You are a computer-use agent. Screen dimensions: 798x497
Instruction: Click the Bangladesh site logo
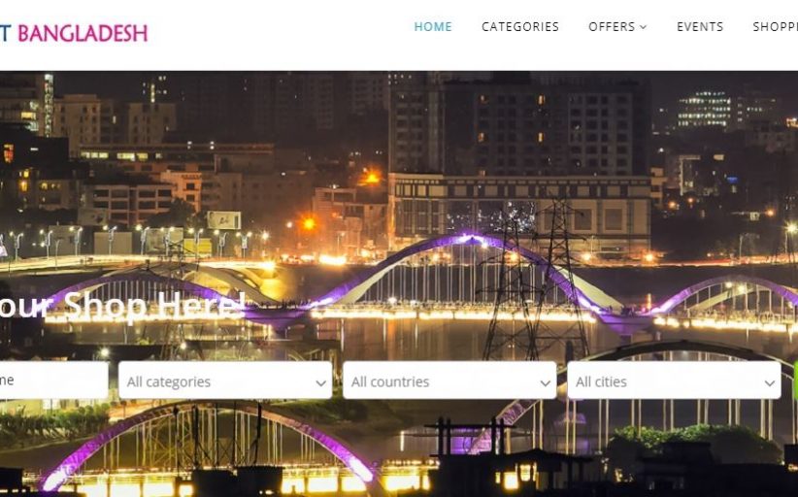tap(74, 33)
